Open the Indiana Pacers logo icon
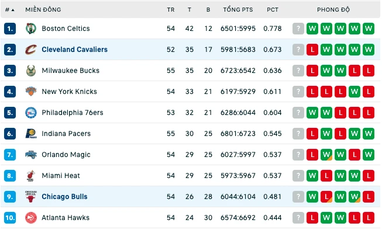The height and width of the screenshot is (230, 382). click(x=31, y=134)
